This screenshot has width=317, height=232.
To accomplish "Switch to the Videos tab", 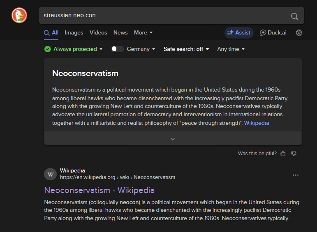I will [x=98, y=33].
